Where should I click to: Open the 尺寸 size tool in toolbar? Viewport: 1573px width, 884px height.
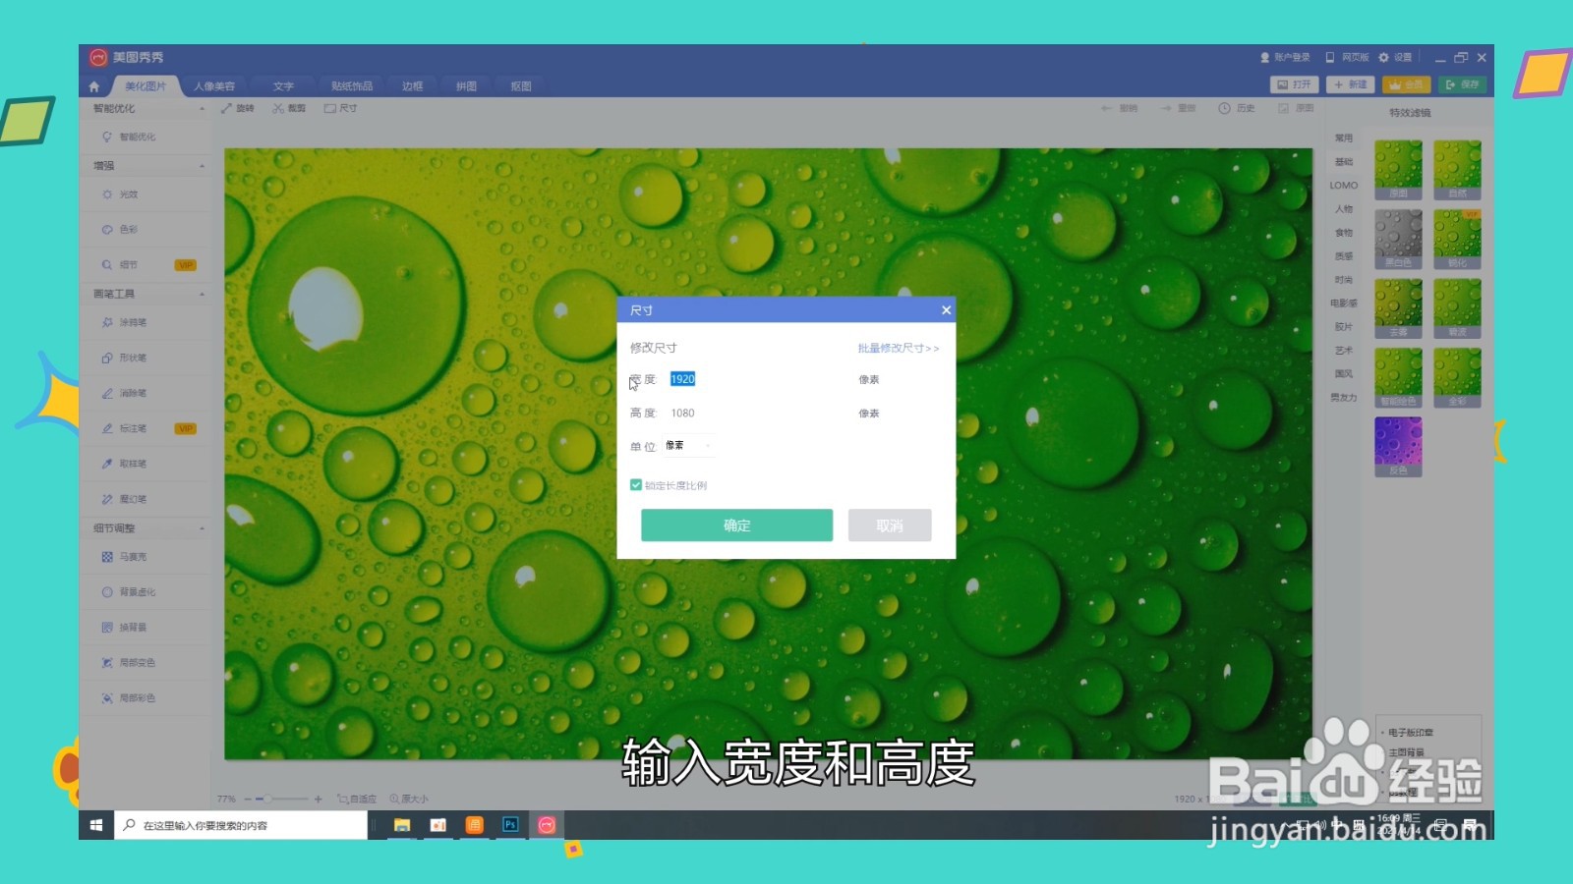point(341,108)
